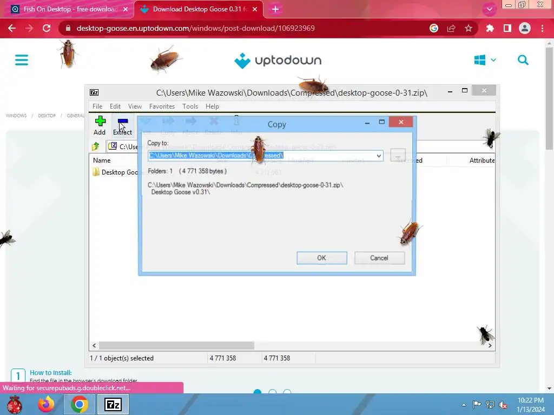554x415 pixels.
Task: Click the Extract toolbar button in 7-Zip
Action: click(x=123, y=125)
